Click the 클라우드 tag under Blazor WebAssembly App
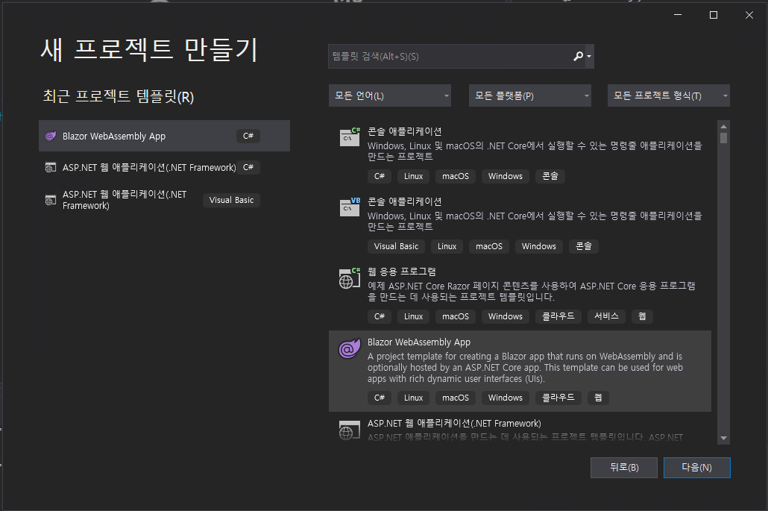768x511 pixels. coord(558,398)
